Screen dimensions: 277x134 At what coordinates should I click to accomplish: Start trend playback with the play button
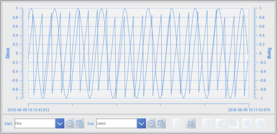[178, 123]
